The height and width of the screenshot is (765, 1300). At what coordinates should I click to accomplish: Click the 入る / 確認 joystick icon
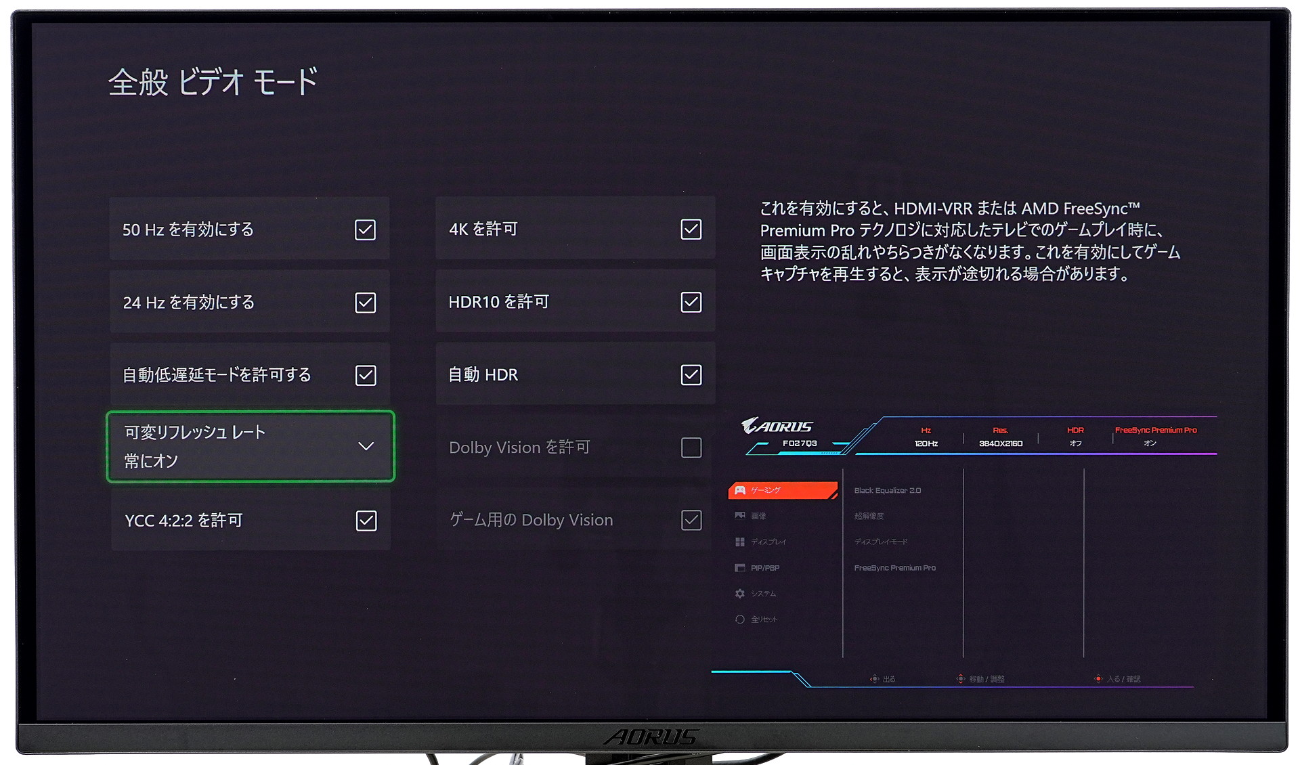(1098, 678)
